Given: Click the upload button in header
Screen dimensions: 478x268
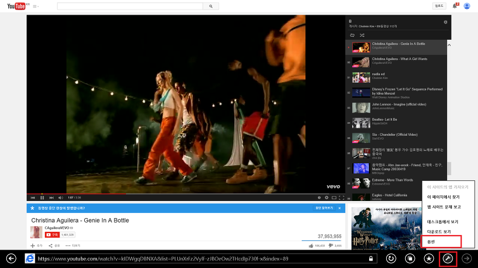Looking at the screenshot, I should point(439,6).
